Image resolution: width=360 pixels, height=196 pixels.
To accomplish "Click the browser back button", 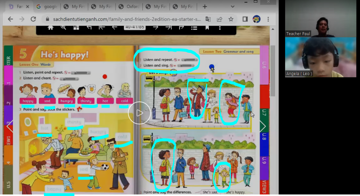I will coord(10,19).
